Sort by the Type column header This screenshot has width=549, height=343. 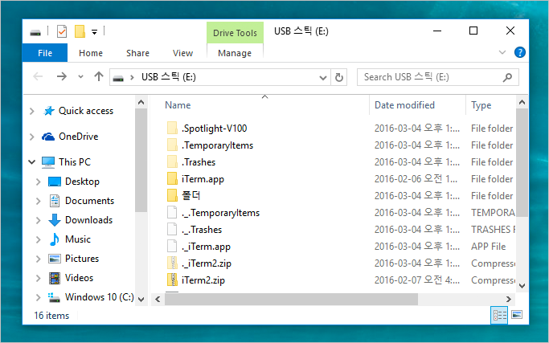(x=481, y=105)
